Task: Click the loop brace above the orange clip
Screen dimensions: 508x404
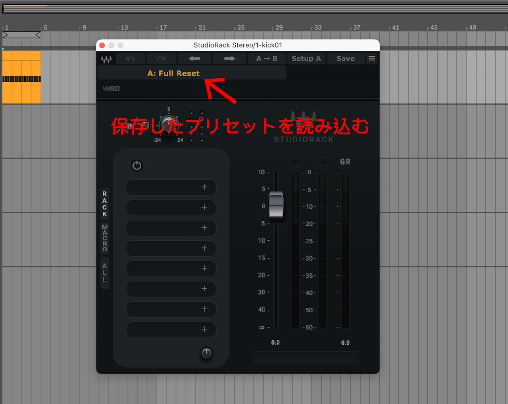Action: tap(21, 35)
